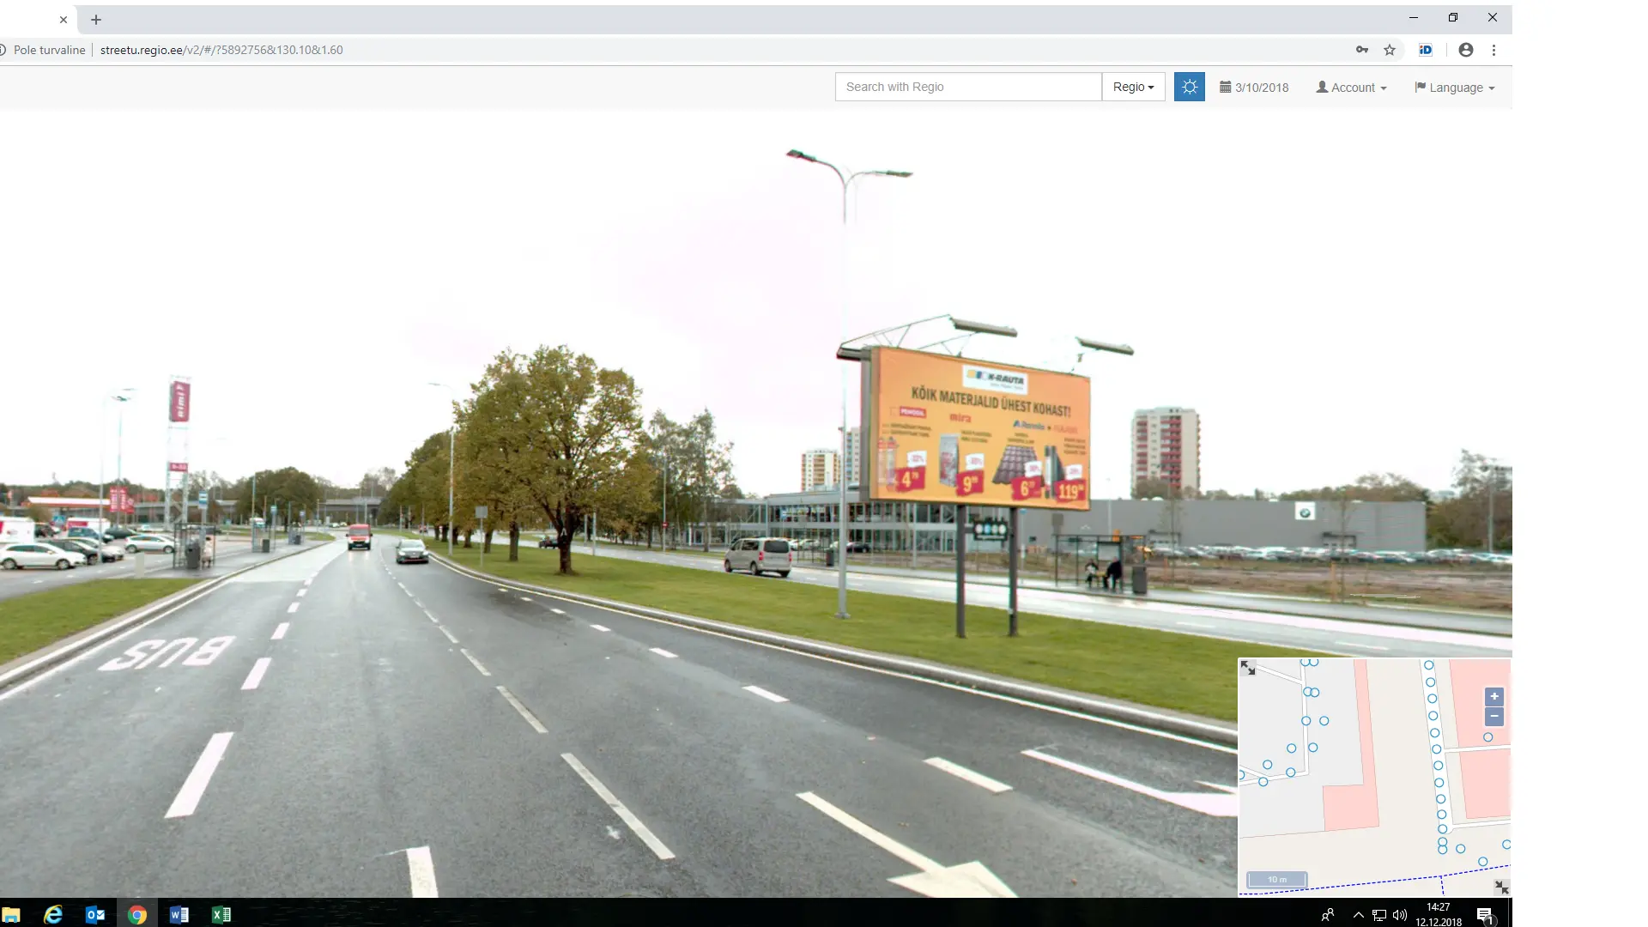Screen dimensions: 1648x927
Task: Click the Pole turvaline security label
Action: point(49,50)
